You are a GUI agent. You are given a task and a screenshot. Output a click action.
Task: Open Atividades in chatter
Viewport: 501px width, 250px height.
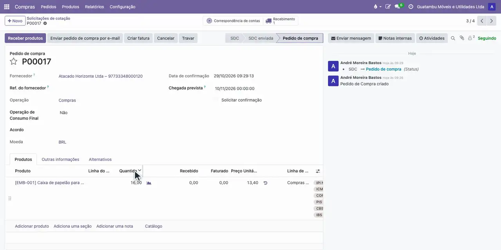(x=432, y=38)
